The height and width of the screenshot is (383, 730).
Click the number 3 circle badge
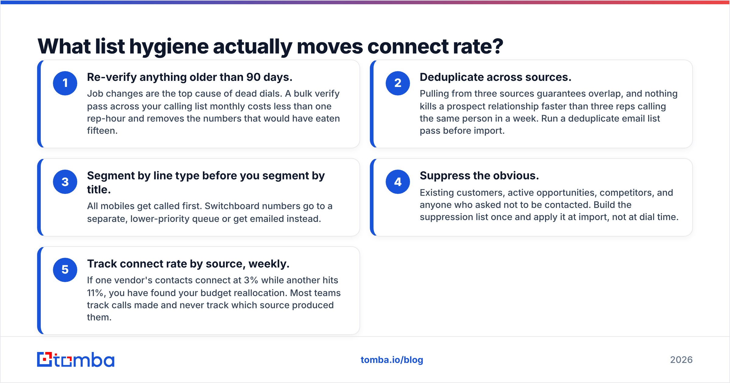[65, 182]
